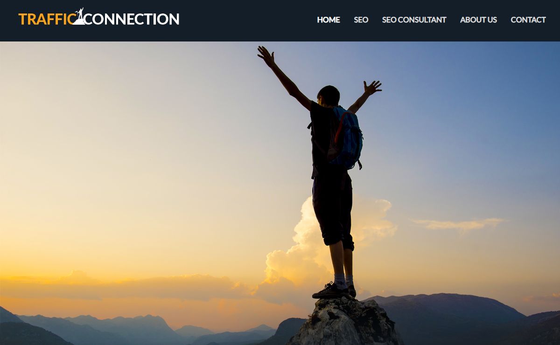Go to the SEO menu item

coord(361,20)
